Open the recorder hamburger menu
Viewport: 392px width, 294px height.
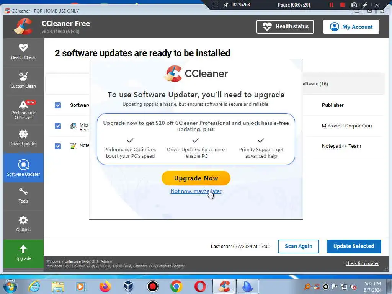click(216, 5)
